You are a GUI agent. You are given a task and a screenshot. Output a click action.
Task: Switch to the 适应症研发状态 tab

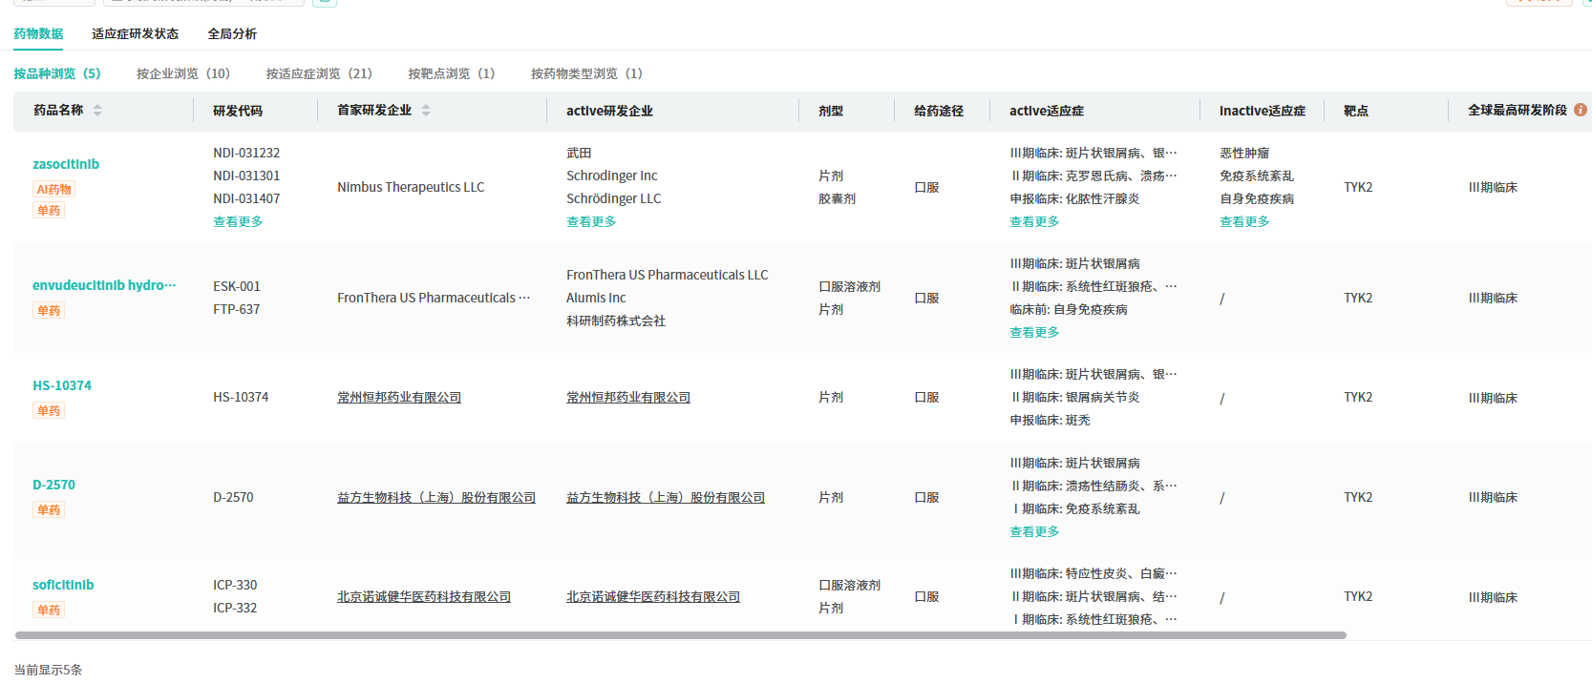tap(135, 34)
